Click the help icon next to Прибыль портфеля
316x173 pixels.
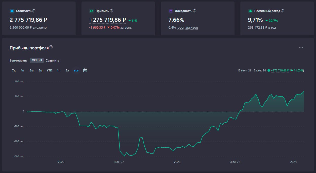[51, 47]
